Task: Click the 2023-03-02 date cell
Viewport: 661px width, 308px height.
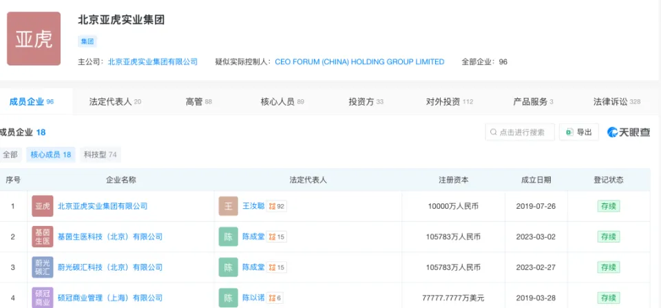Action: [536, 237]
